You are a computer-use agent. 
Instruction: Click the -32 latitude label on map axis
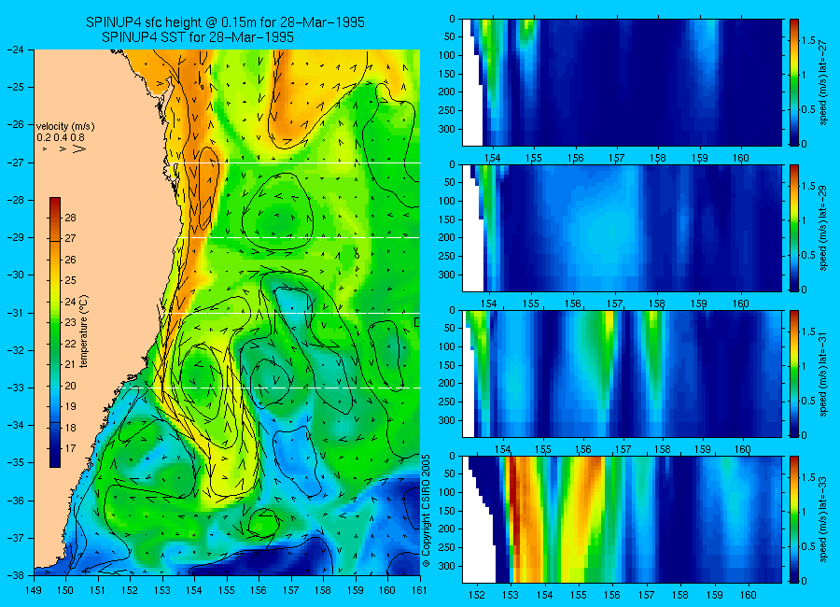point(14,350)
